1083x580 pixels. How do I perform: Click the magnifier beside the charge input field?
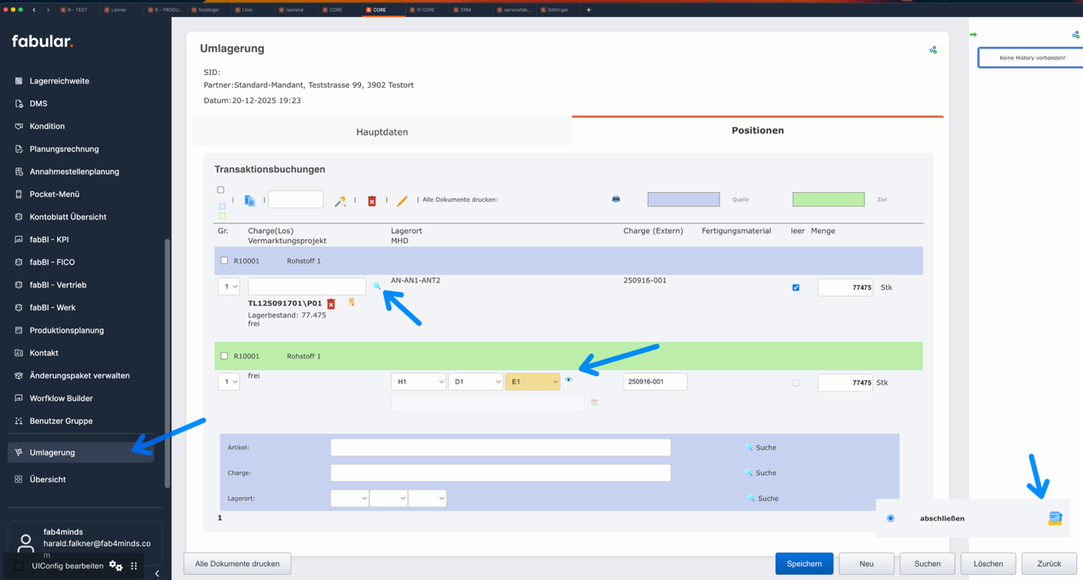376,287
